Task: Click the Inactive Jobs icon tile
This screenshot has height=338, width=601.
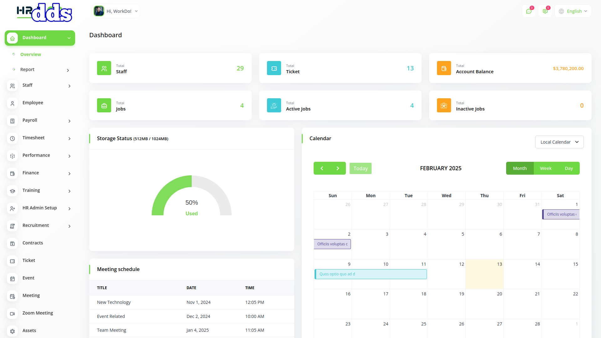Action: point(444,105)
